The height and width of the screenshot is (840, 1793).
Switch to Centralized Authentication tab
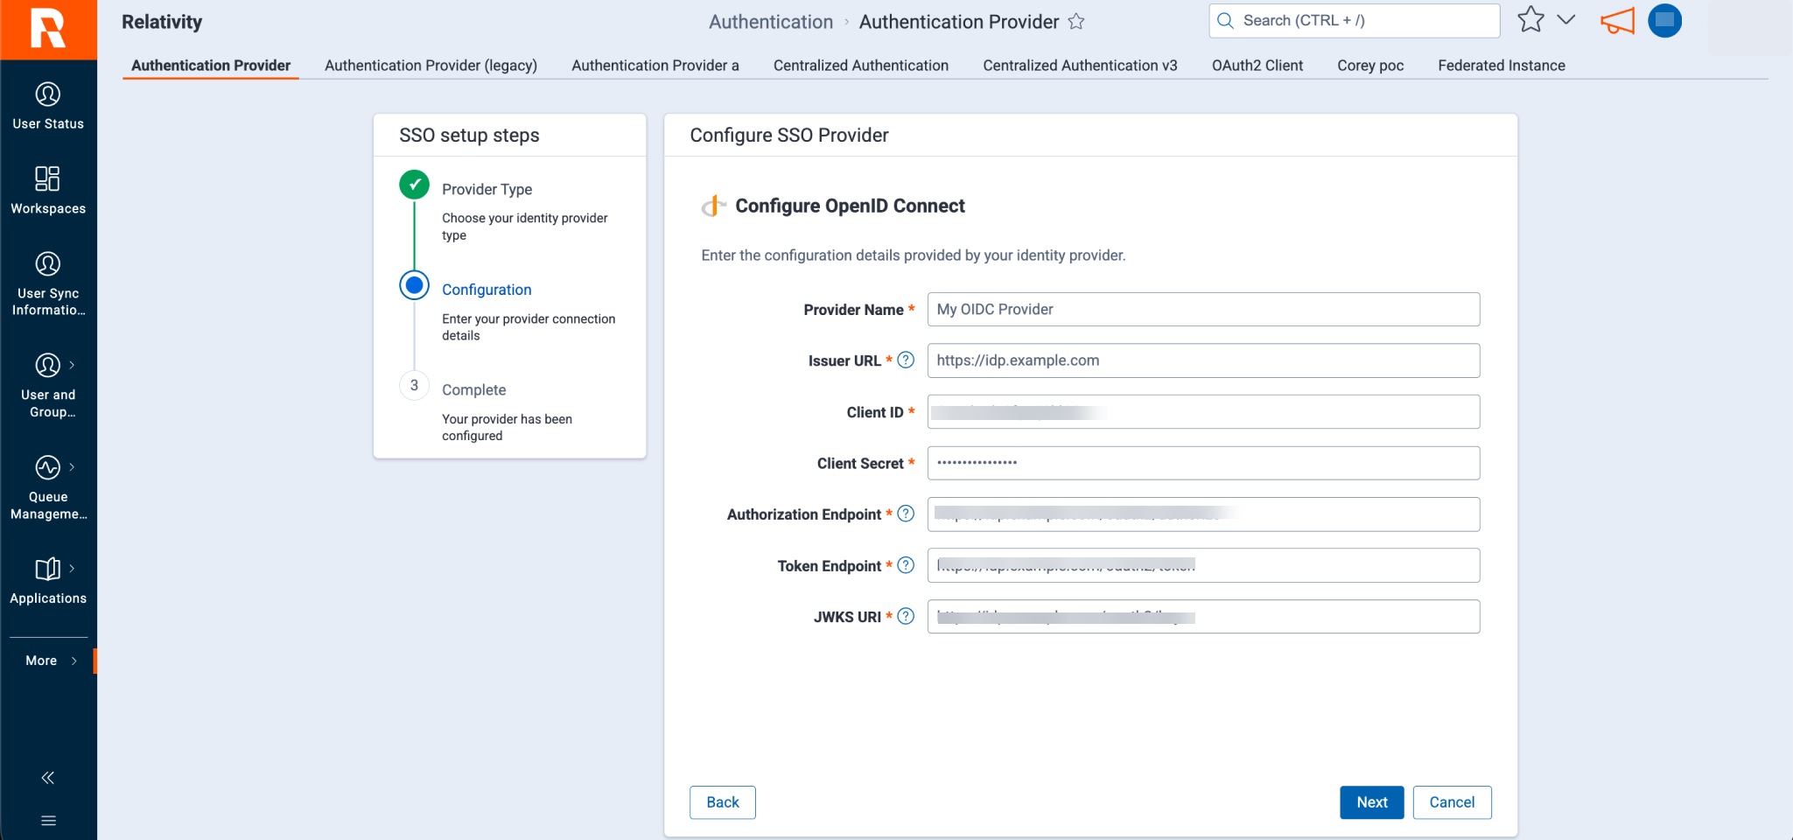[x=861, y=66]
